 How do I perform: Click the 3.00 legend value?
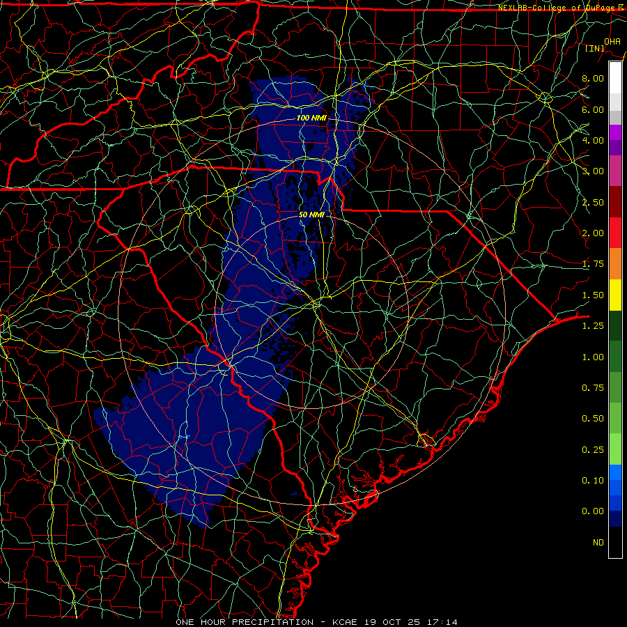pyautogui.click(x=593, y=171)
